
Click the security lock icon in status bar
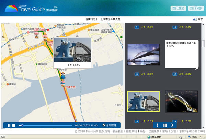[x=181, y=137]
